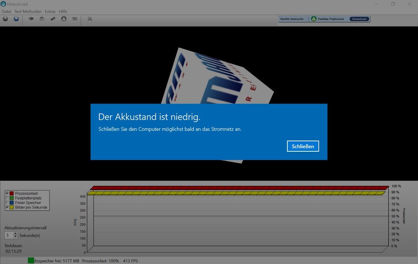Click the Stop test toolbar icon
The image size is (418, 264).
pos(16,19)
